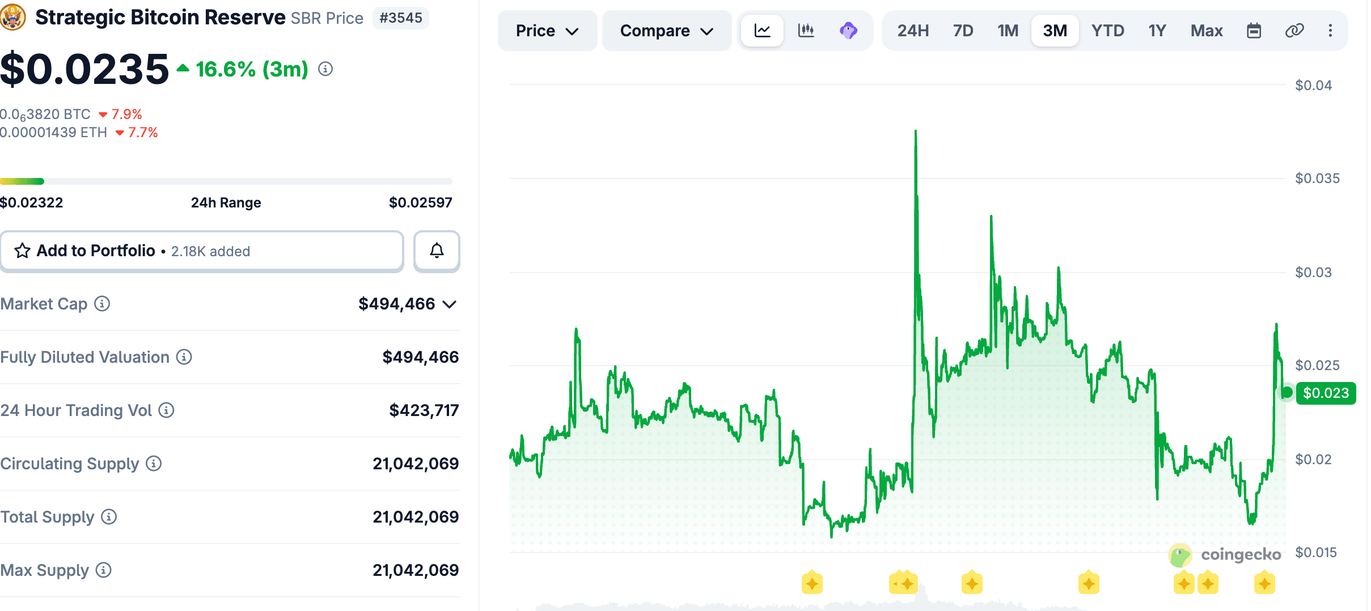Click the 24h low $0.02322

(x=32, y=203)
